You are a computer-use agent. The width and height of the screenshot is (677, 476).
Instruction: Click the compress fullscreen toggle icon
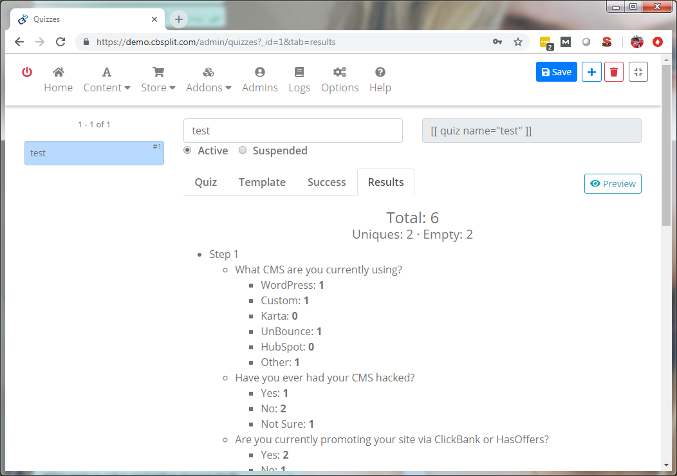[638, 72]
